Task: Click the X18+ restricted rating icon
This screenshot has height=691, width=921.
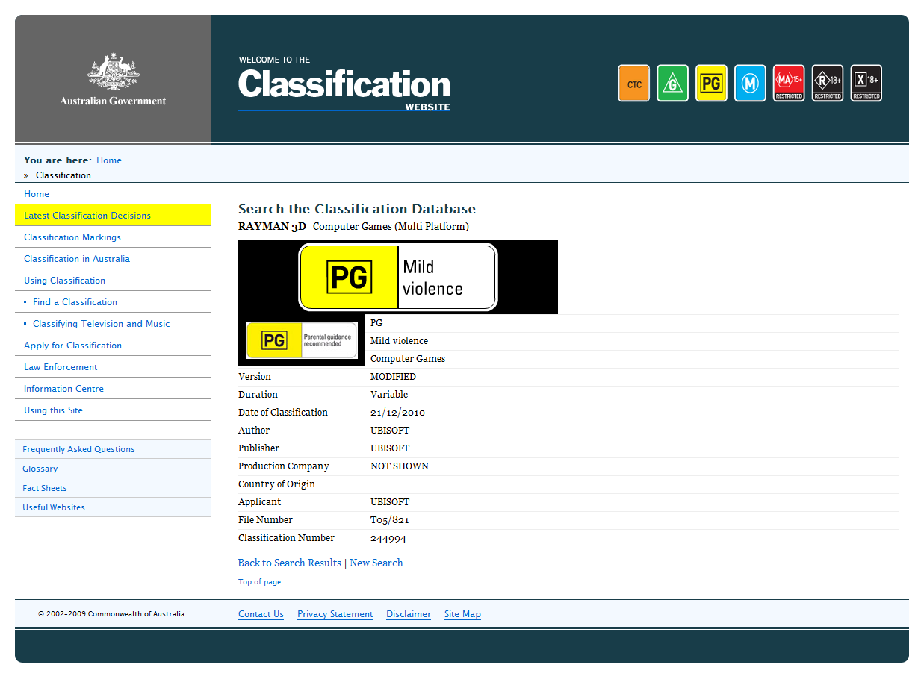Action: coord(866,83)
